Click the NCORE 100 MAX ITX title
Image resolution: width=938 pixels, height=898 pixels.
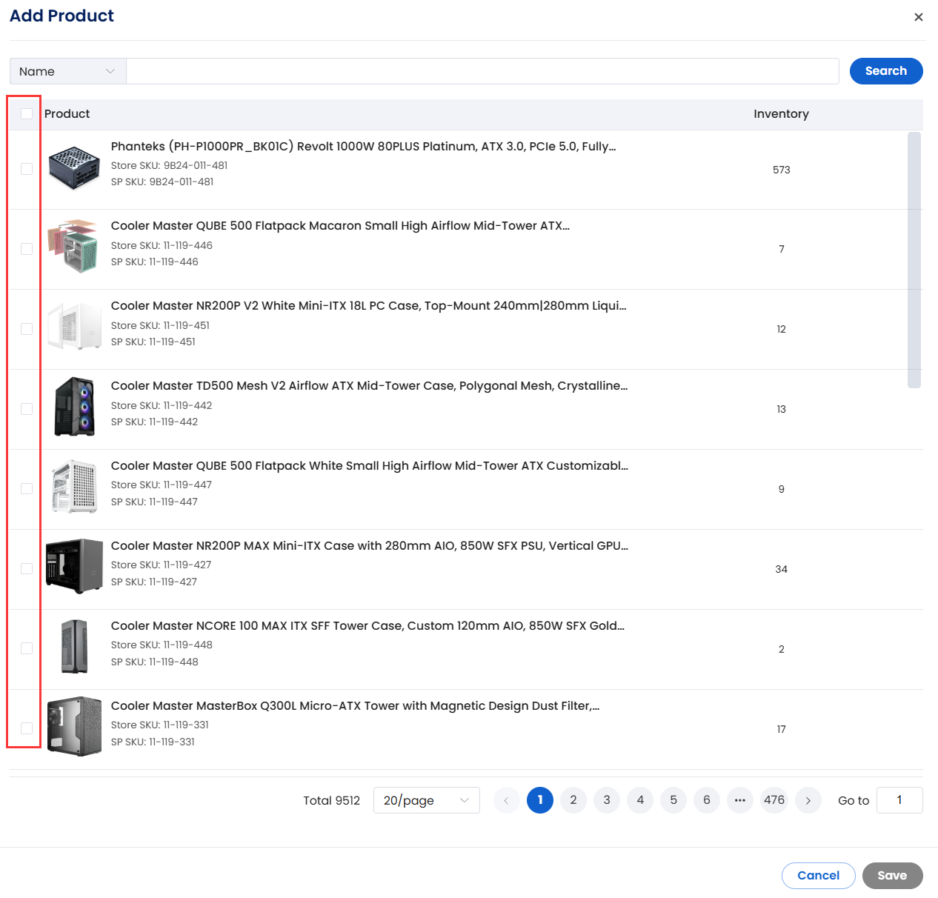367,626
